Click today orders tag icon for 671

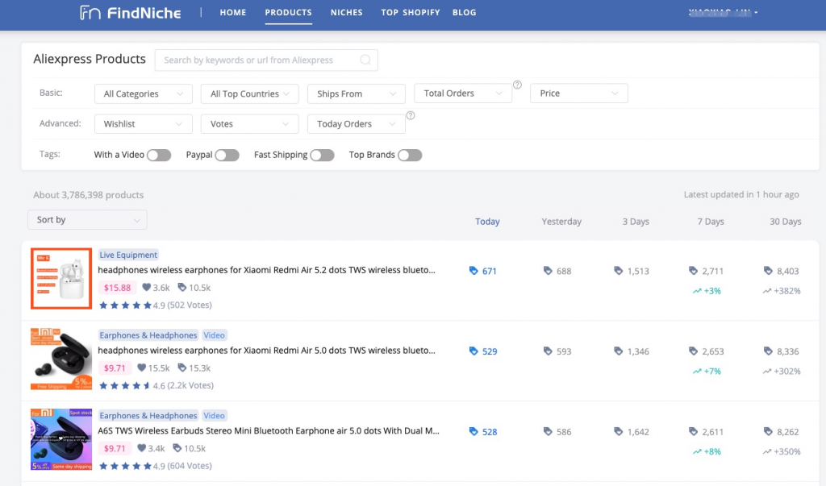(473, 271)
